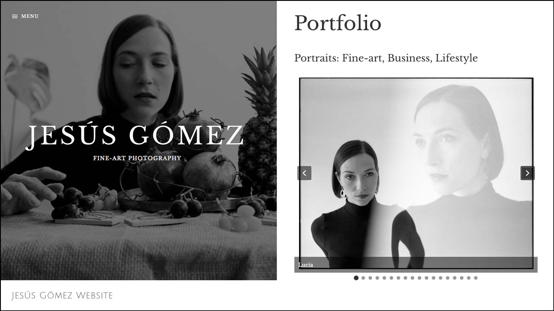Viewport: 554px width, 311px height.
Task: Go to the next slide arrow
Action: tap(527, 173)
